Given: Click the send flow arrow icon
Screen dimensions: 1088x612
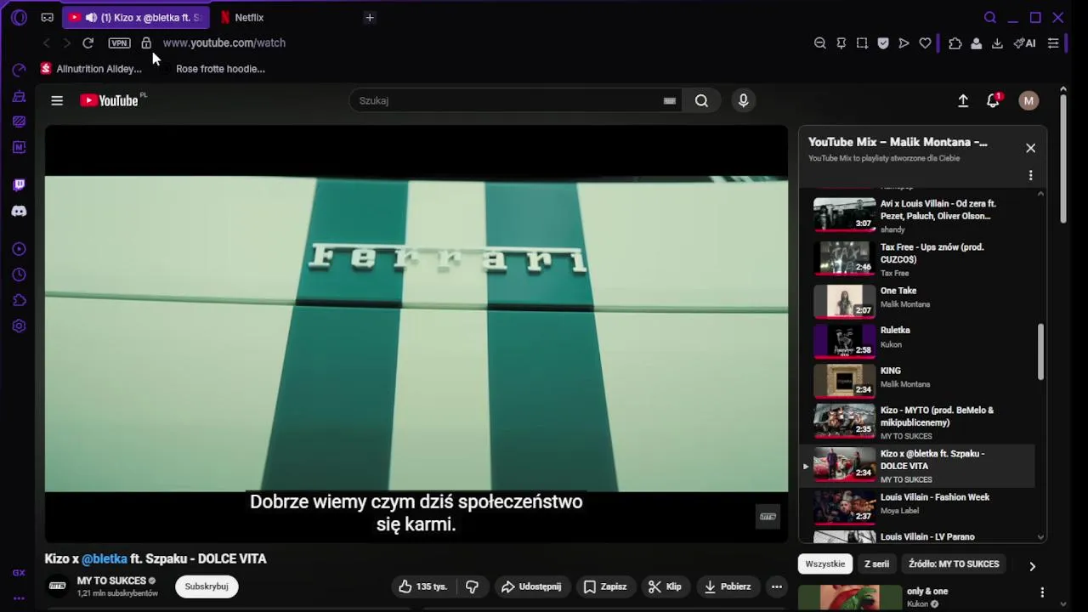Looking at the screenshot, I should coord(904,42).
